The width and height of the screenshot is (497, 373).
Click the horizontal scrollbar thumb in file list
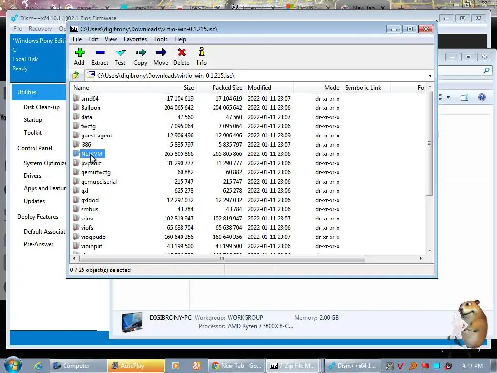pos(222,258)
